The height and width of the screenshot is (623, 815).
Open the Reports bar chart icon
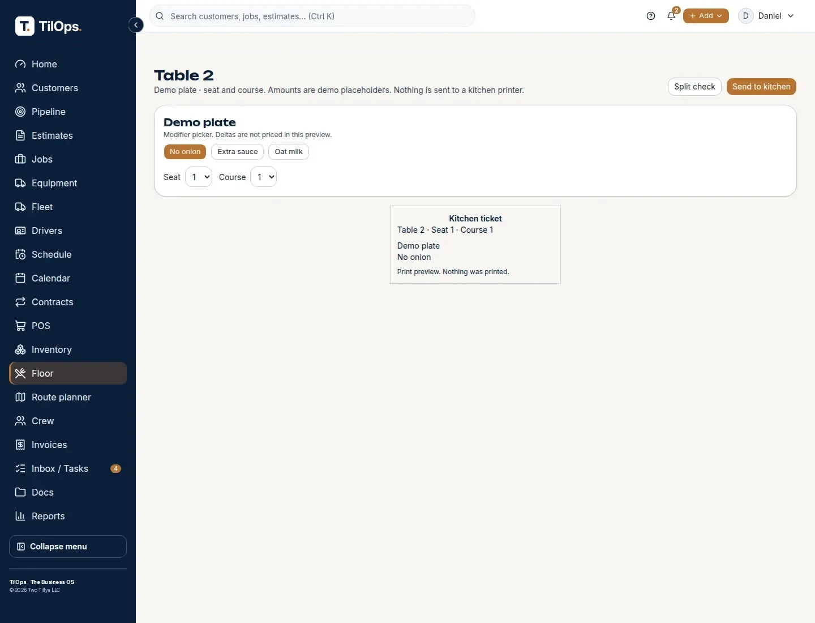tap(20, 516)
